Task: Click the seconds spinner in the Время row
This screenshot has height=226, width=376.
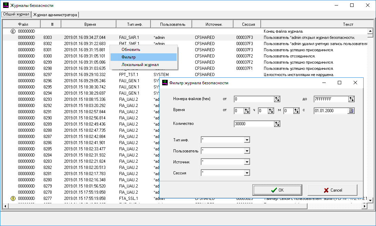Action: point(296,111)
